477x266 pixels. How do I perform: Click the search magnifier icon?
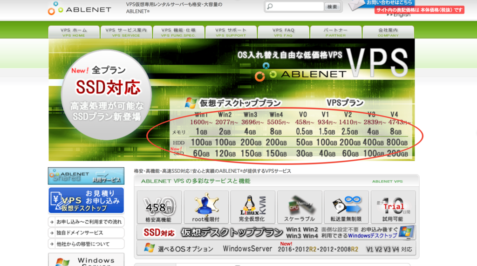[270, 7]
